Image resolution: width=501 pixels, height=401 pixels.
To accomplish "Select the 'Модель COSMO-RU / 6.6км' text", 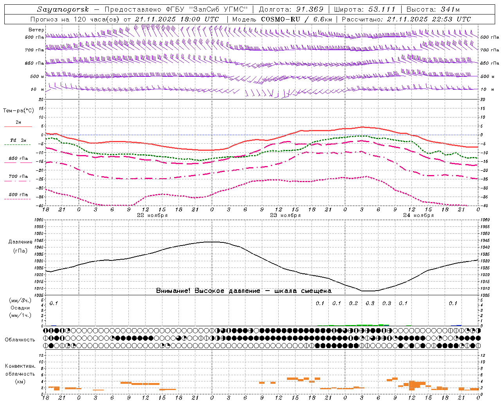I will click(x=282, y=19).
